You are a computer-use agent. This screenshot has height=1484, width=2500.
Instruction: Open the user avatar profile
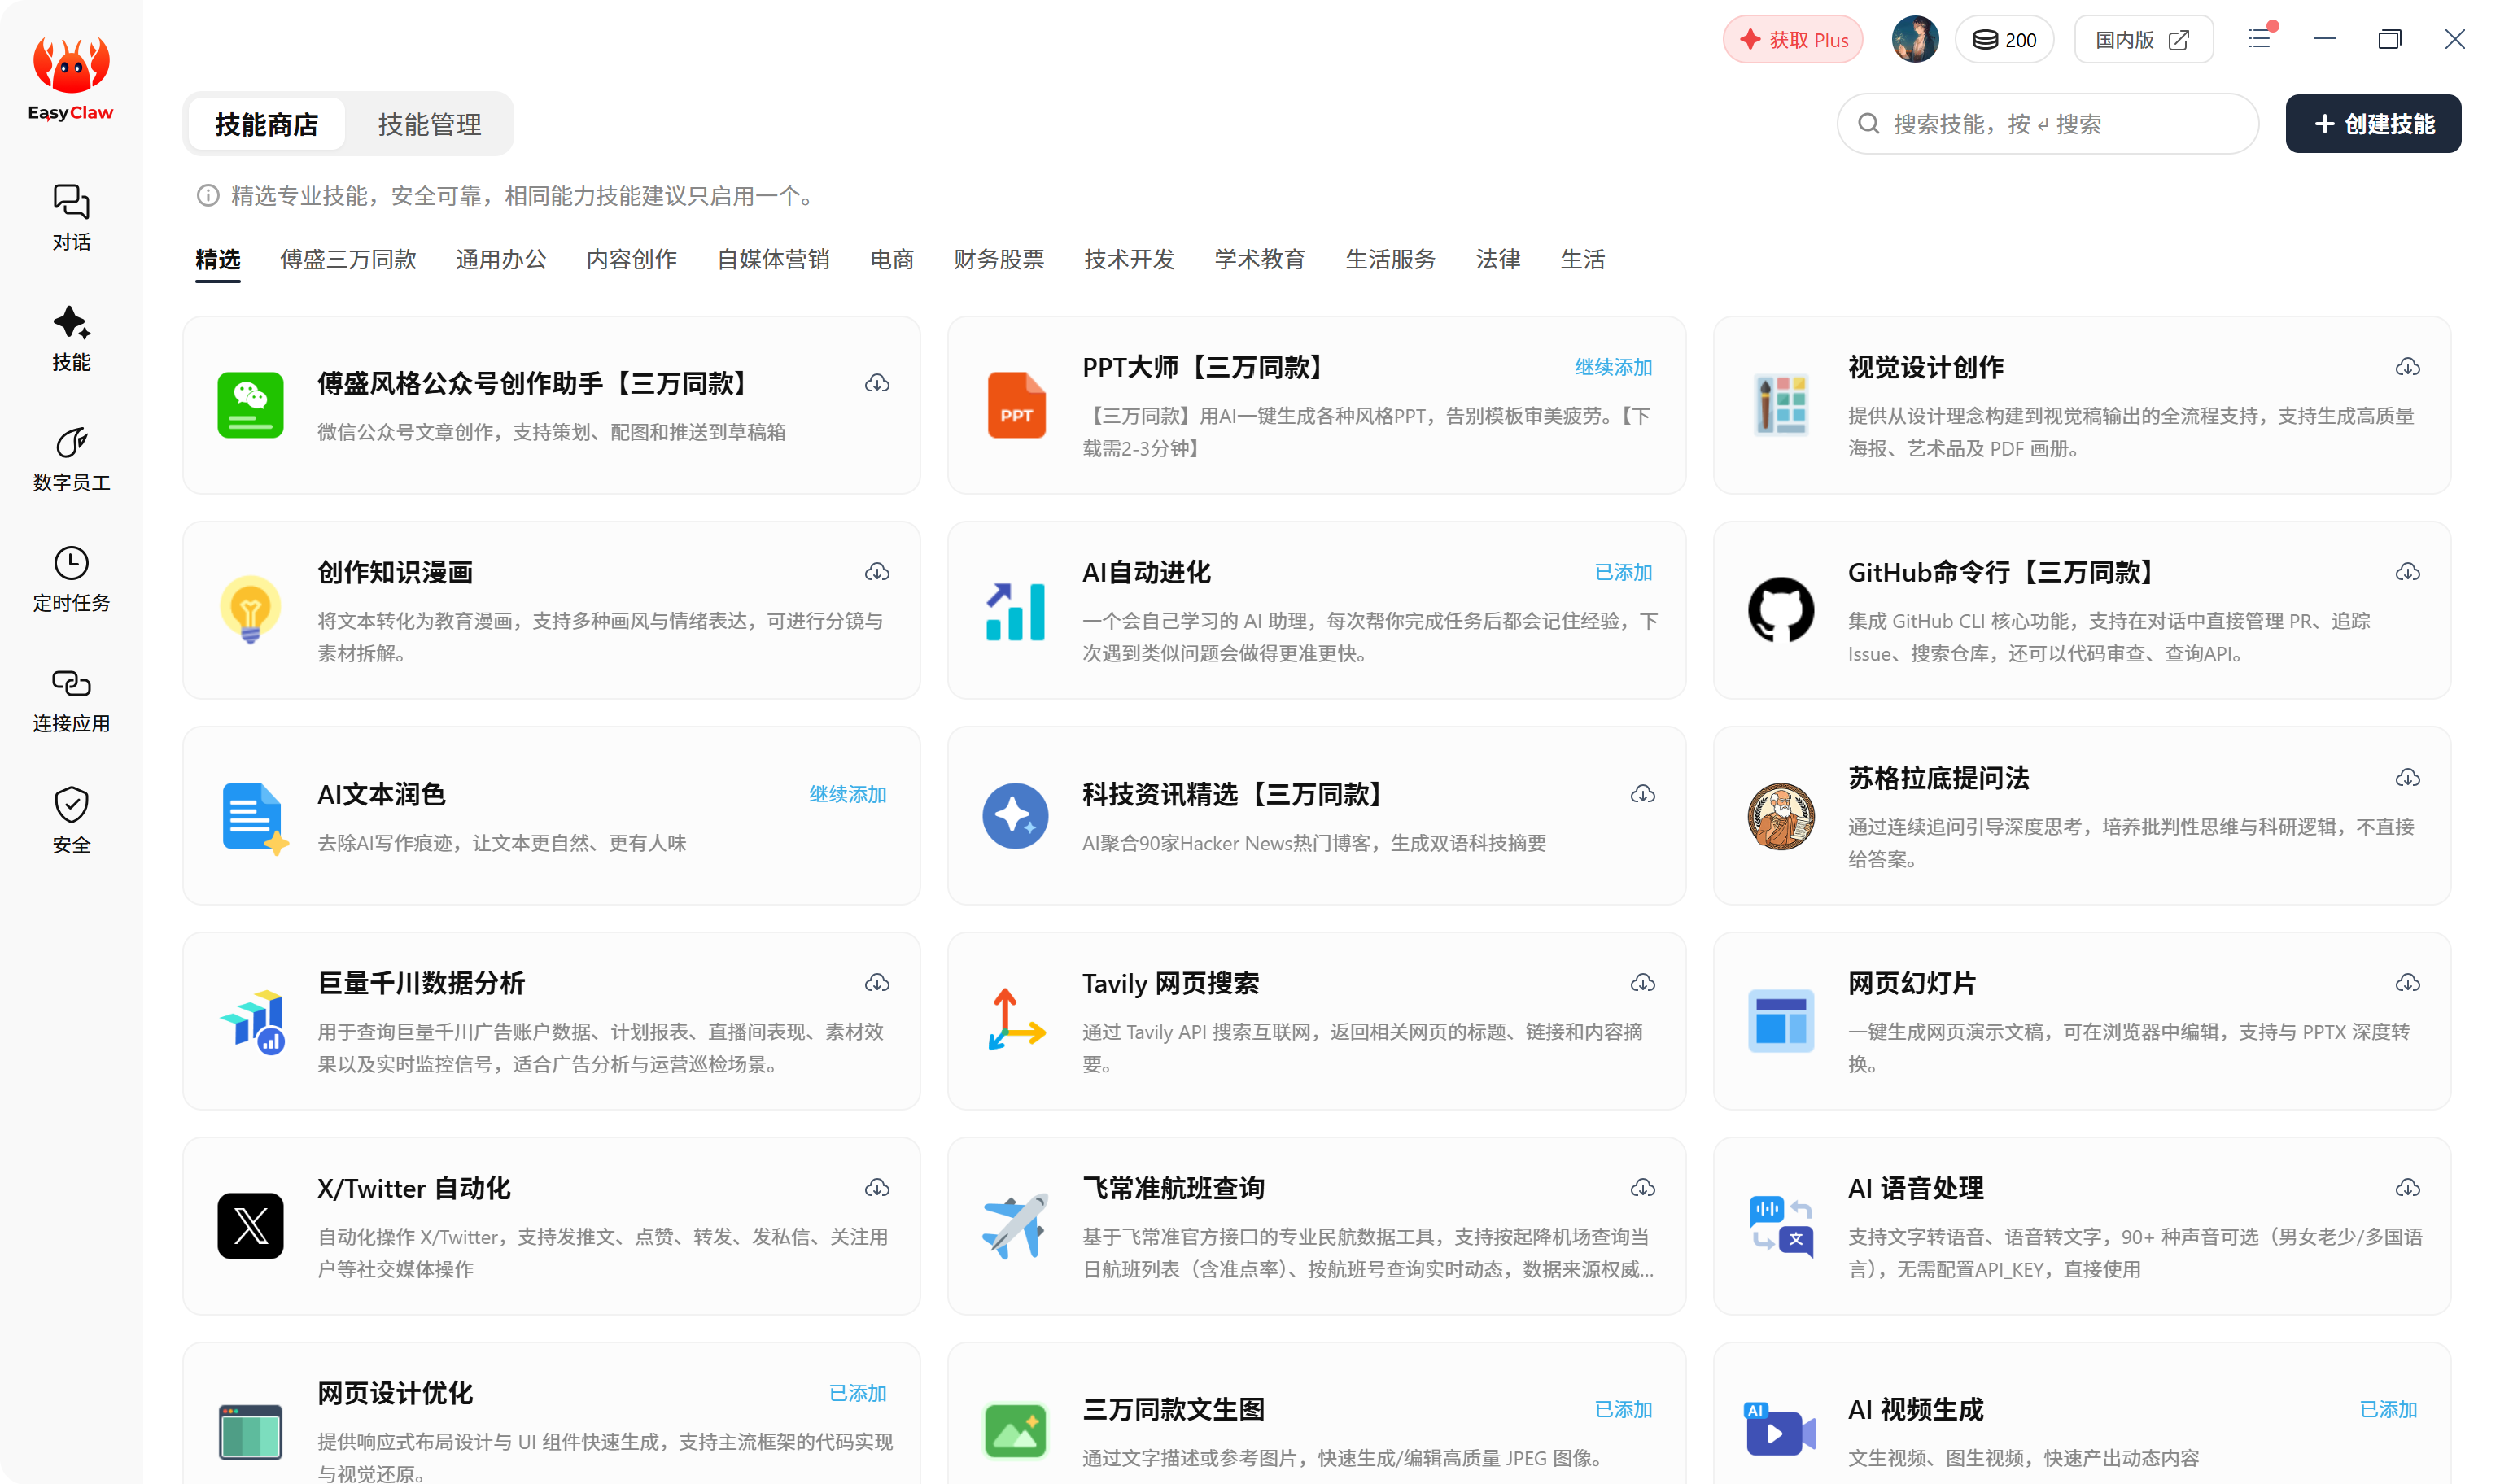click(1914, 40)
